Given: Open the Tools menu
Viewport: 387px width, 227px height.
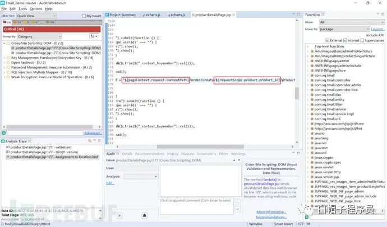Looking at the screenshot, I should [x=22, y=8].
